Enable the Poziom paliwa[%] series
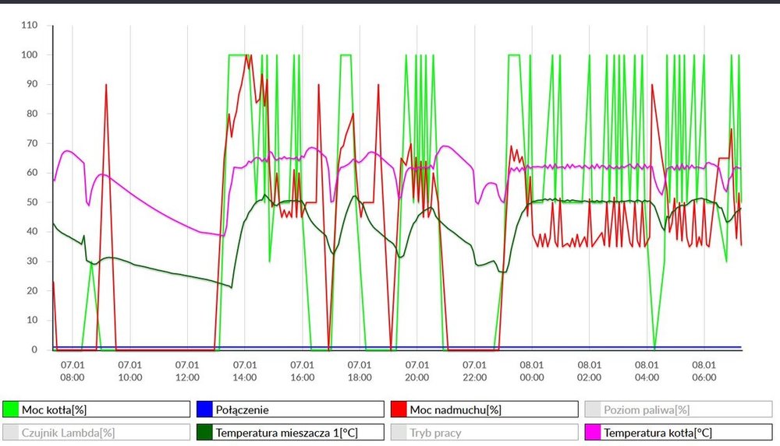The height and width of the screenshot is (446, 780). coord(677,409)
